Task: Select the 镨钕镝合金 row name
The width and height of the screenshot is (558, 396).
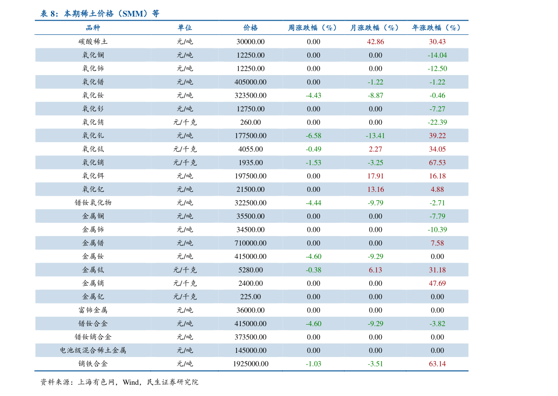Action: pyautogui.click(x=93, y=337)
